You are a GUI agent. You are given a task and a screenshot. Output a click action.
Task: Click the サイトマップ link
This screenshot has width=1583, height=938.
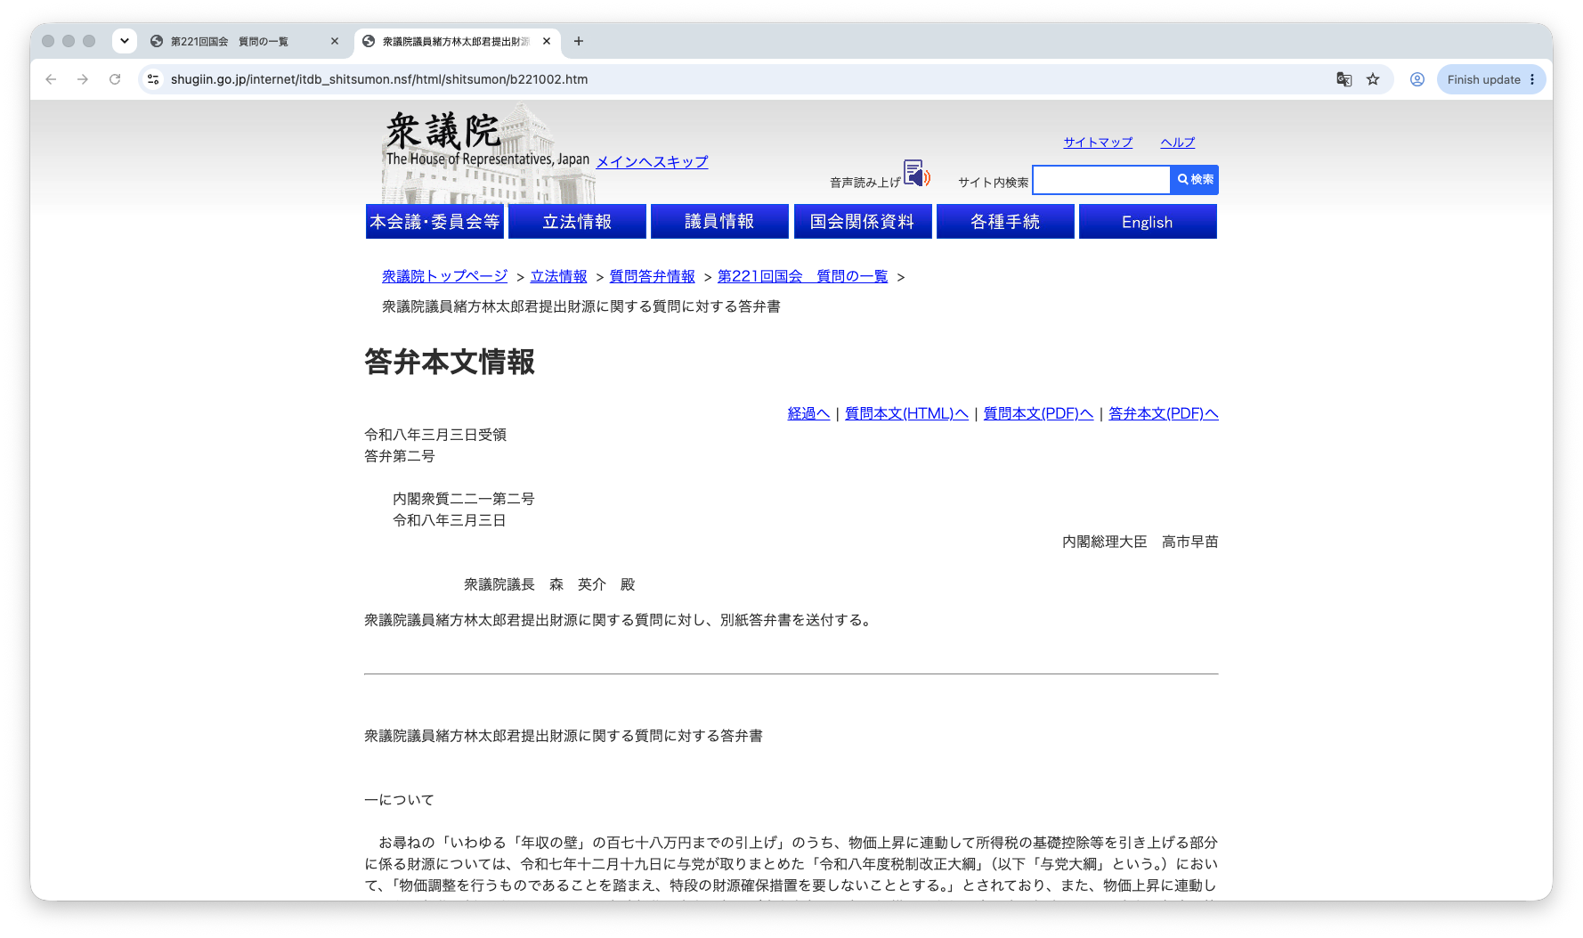[1098, 143]
